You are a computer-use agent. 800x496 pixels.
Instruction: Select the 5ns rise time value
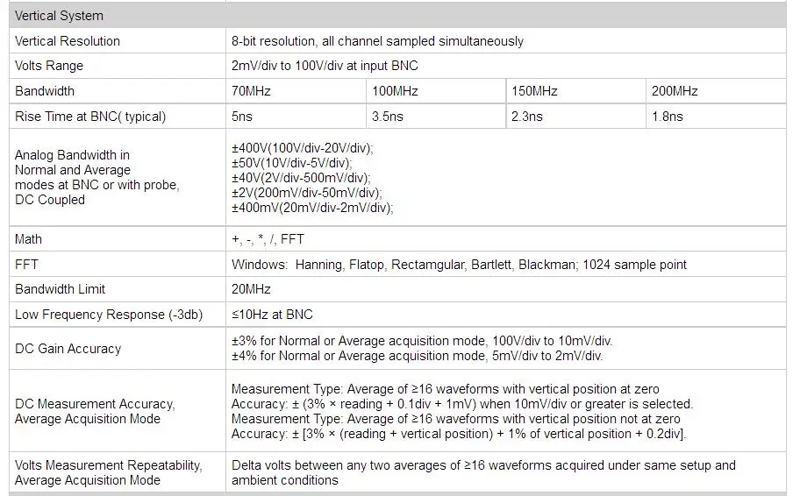(x=242, y=117)
